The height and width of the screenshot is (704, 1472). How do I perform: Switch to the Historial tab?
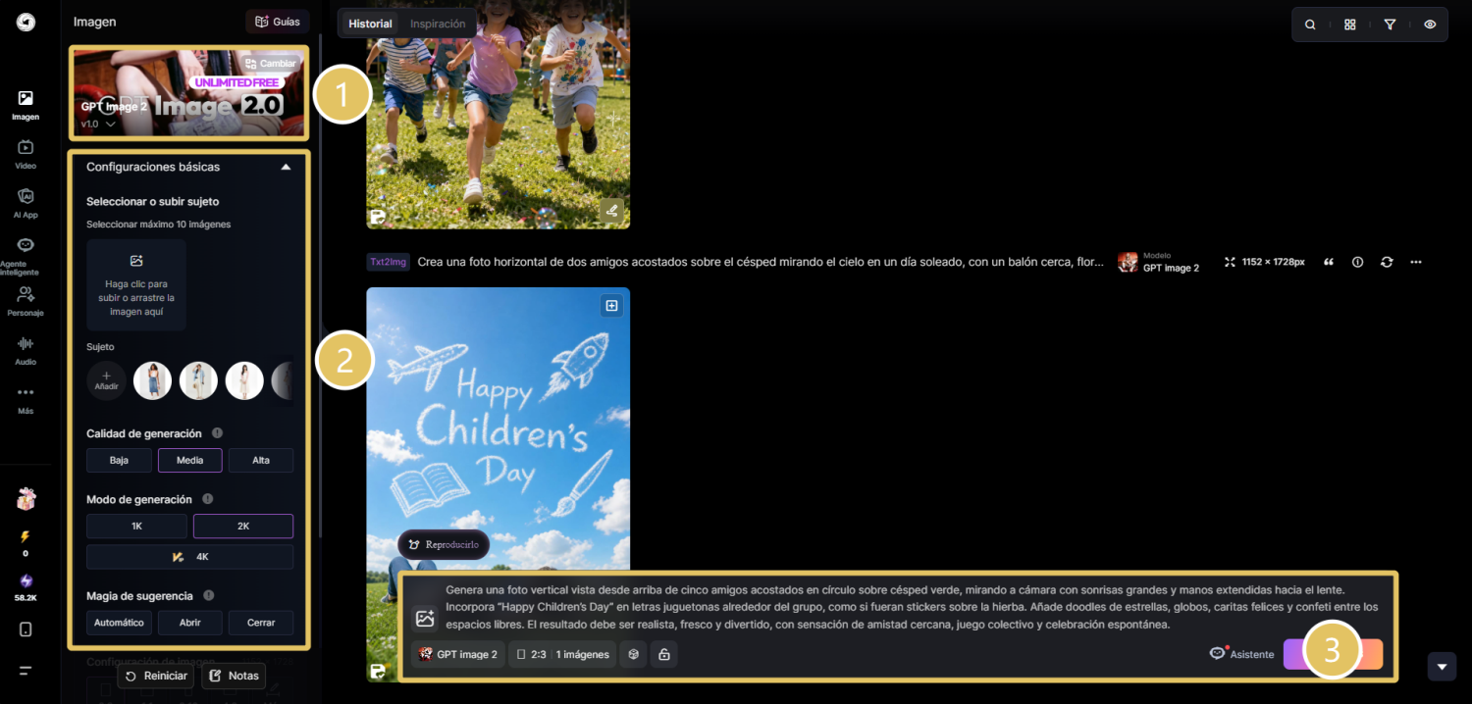coord(370,24)
